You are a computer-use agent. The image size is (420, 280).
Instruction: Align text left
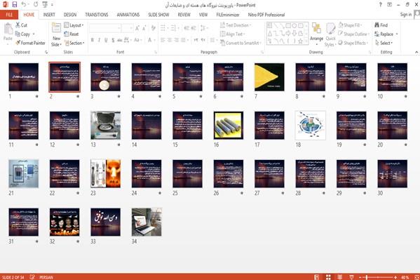163,40
